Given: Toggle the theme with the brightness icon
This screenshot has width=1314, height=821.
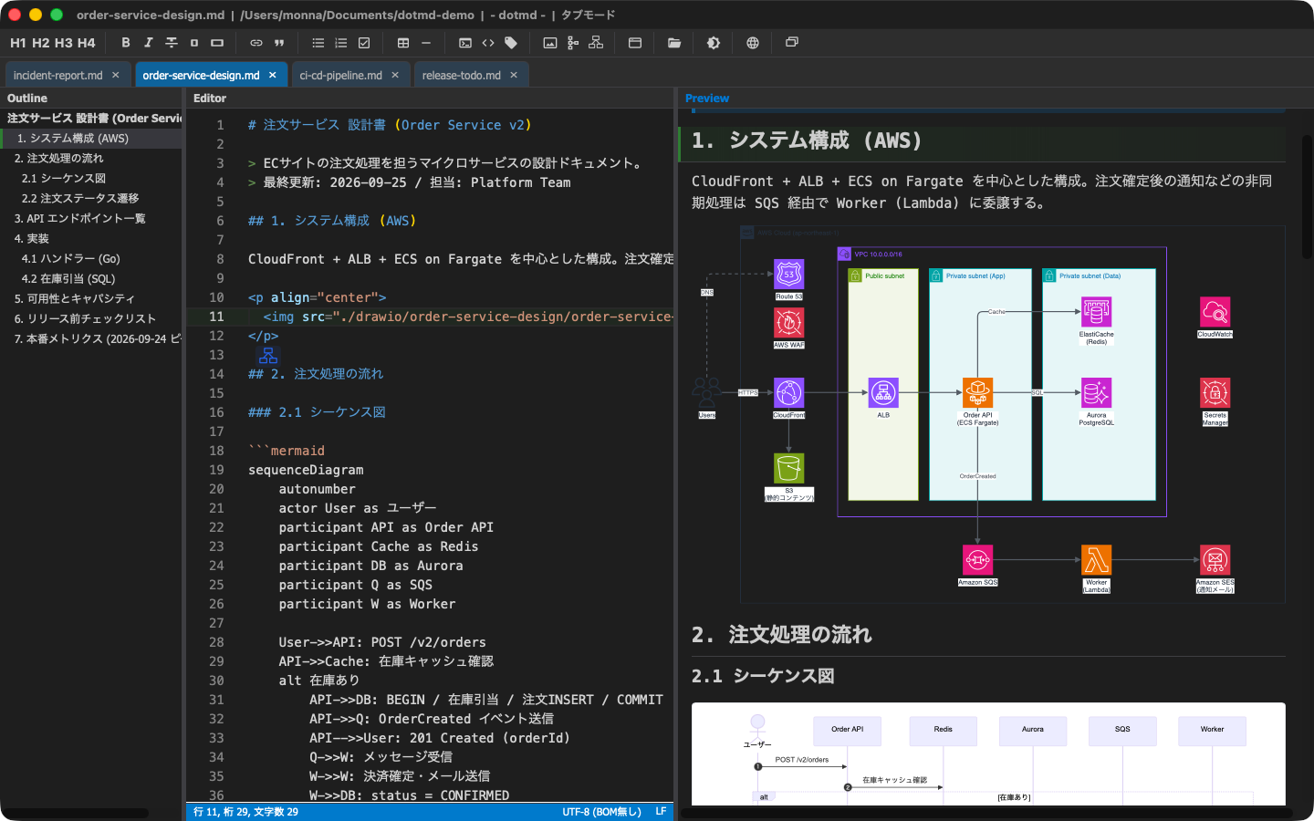Looking at the screenshot, I should click(714, 43).
